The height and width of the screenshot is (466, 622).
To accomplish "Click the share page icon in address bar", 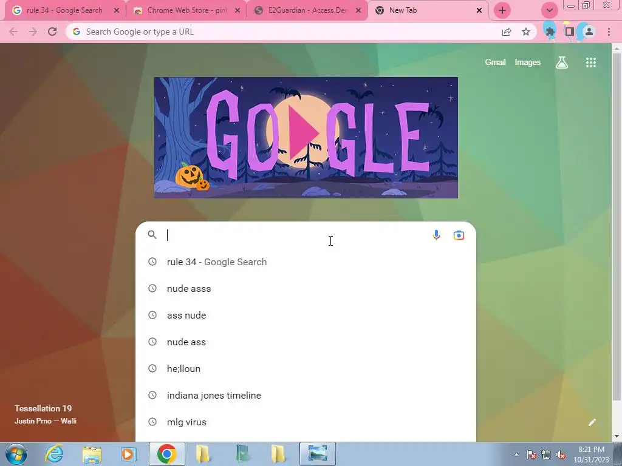I will (x=507, y=32).
